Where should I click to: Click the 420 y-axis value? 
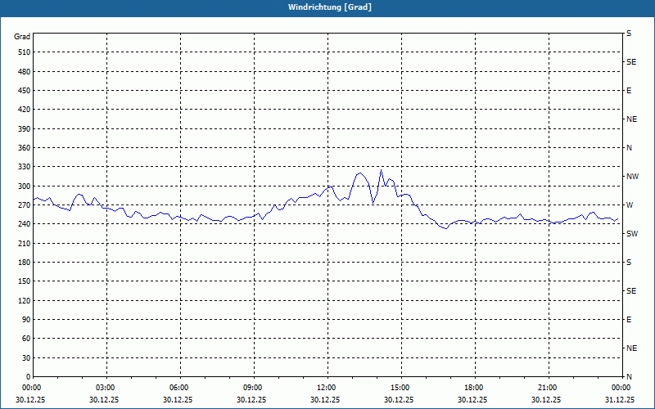tap(25, 110)
